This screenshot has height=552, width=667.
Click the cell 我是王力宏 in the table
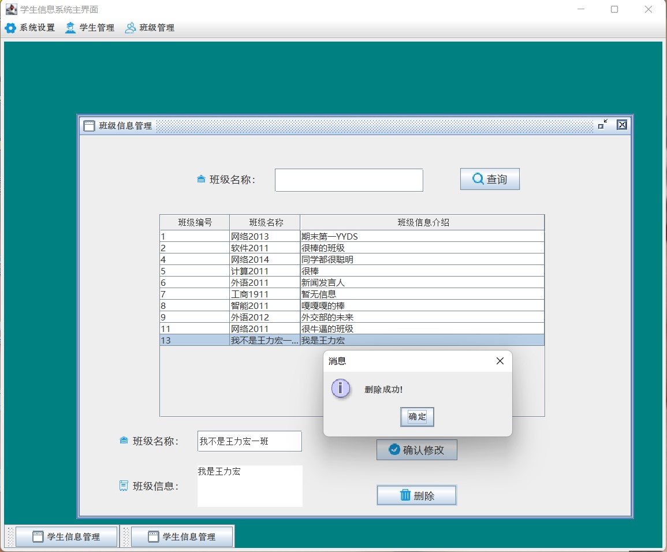pyautogui.click(x=422, y=340)
